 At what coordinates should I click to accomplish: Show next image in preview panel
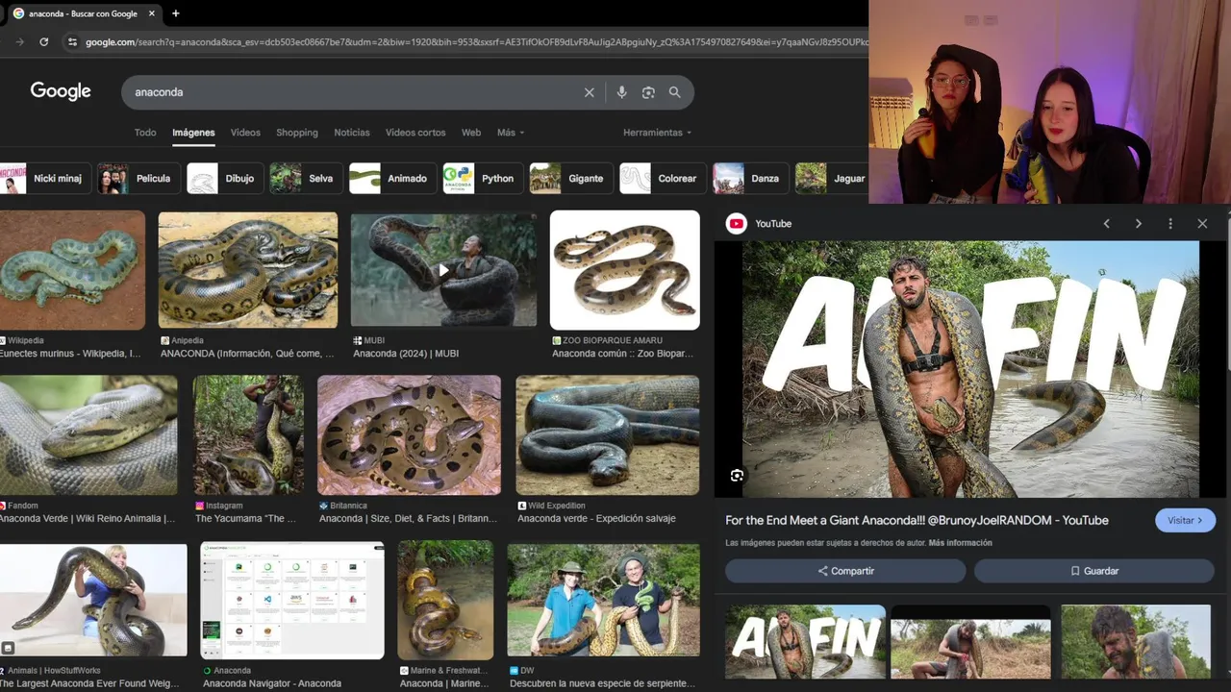tap(1138, 223)
